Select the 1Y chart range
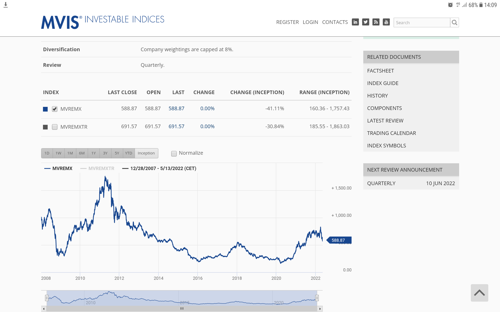 point(94,153)
